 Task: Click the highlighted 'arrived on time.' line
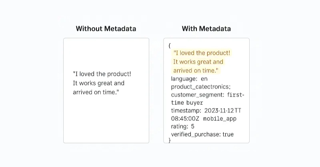coord(196,71)
